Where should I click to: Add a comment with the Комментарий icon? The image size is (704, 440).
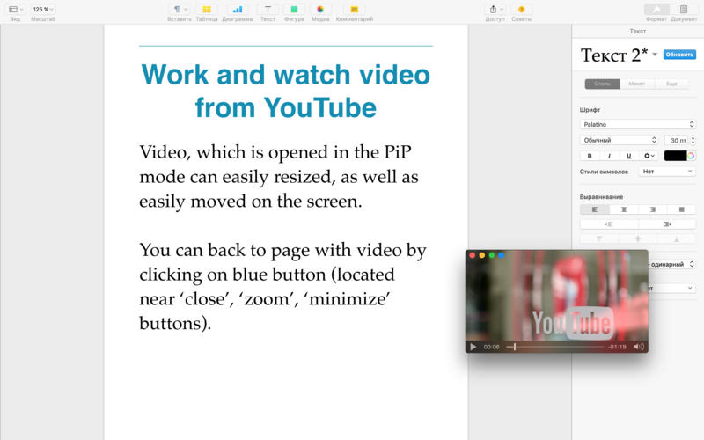click(x=355, y=10)
